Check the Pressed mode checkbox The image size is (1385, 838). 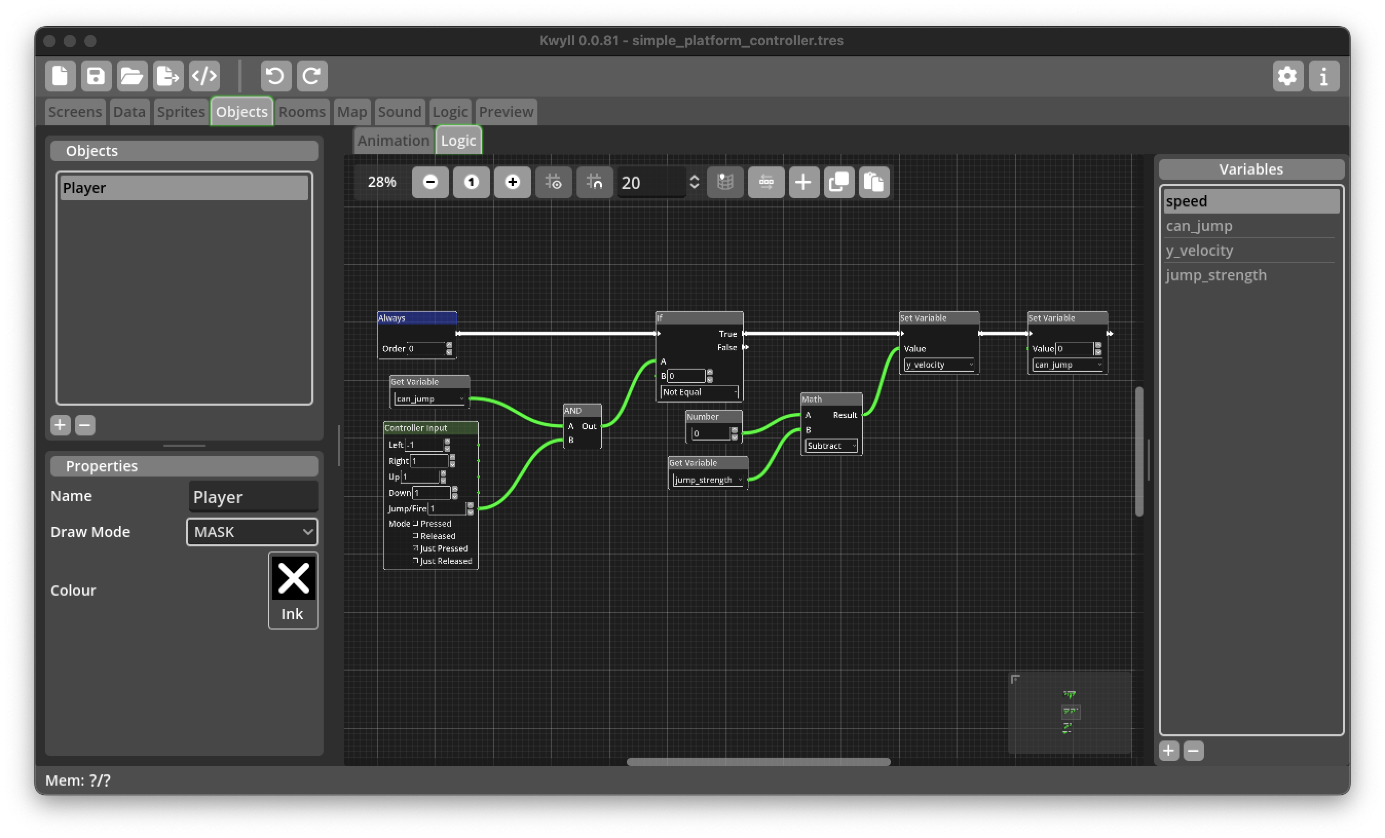coord(416,523)
